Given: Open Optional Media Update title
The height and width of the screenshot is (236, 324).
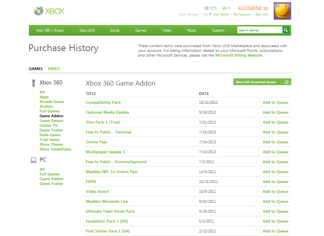Looking at the screenshot, I should [x=108, y=112].
